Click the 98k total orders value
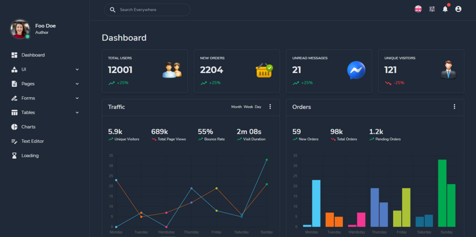The image size is (476, 237). pyautogui.click(x=337, y=132)
